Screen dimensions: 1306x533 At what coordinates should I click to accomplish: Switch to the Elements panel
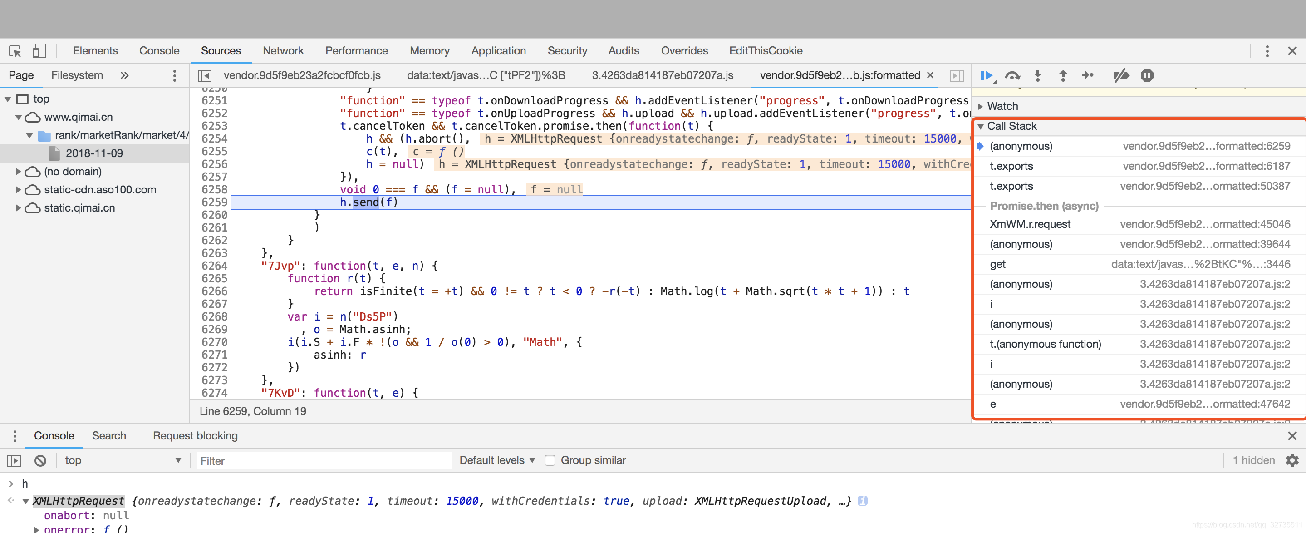[95, 51]
